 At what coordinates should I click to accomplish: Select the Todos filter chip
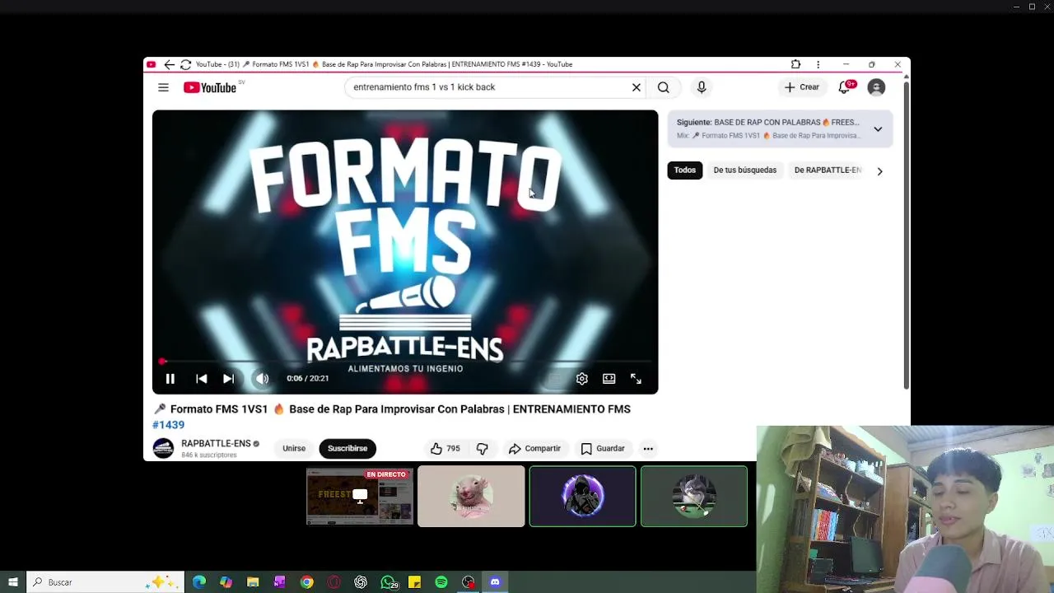click(685, 170)
